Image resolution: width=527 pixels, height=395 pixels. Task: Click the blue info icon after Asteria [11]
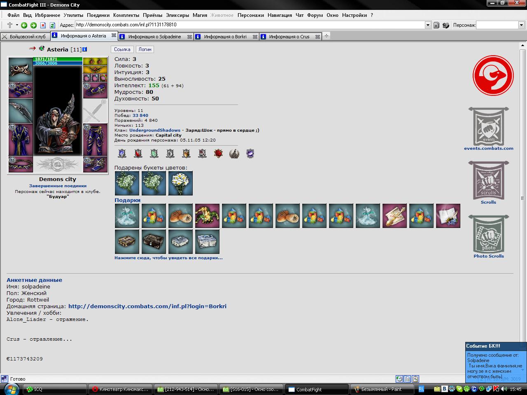coord(84,49)
